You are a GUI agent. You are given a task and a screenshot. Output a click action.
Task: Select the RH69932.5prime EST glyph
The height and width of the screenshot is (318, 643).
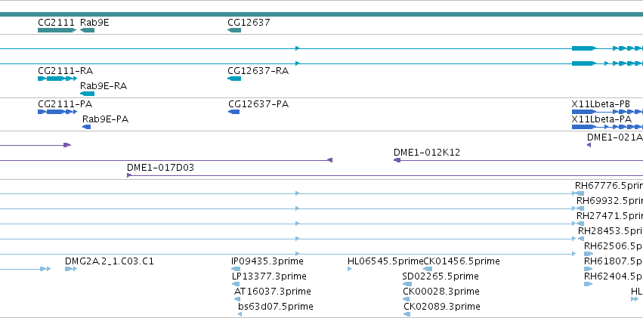pos(580,208)
